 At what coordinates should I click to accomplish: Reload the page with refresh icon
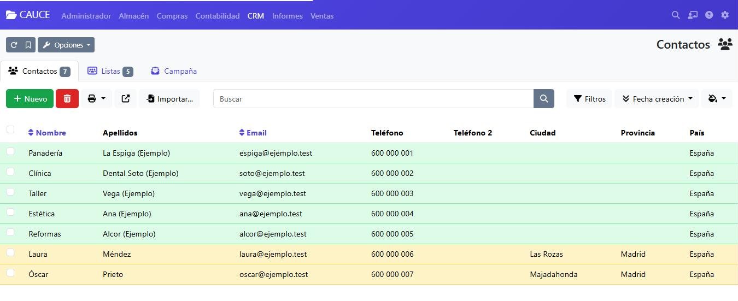click(x=14, y=45)
